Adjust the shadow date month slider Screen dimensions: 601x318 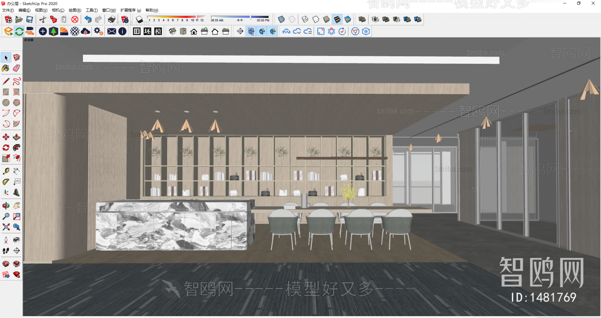[x=176, y=17]
